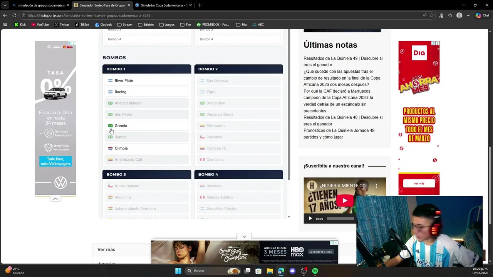Play the embedded YouTube video
The width and height of the screenshot is (493, 277).
click(345, 200)
